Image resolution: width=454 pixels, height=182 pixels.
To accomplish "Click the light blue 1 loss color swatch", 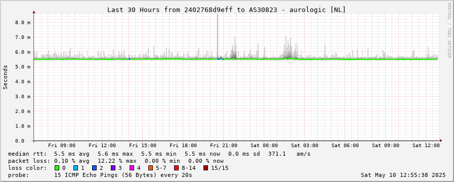I will click(x=75, y=168).
